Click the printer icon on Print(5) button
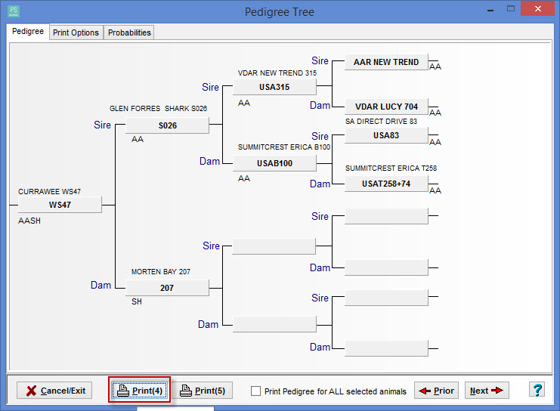The image size is (560, 411). click(x=186, y=391)
